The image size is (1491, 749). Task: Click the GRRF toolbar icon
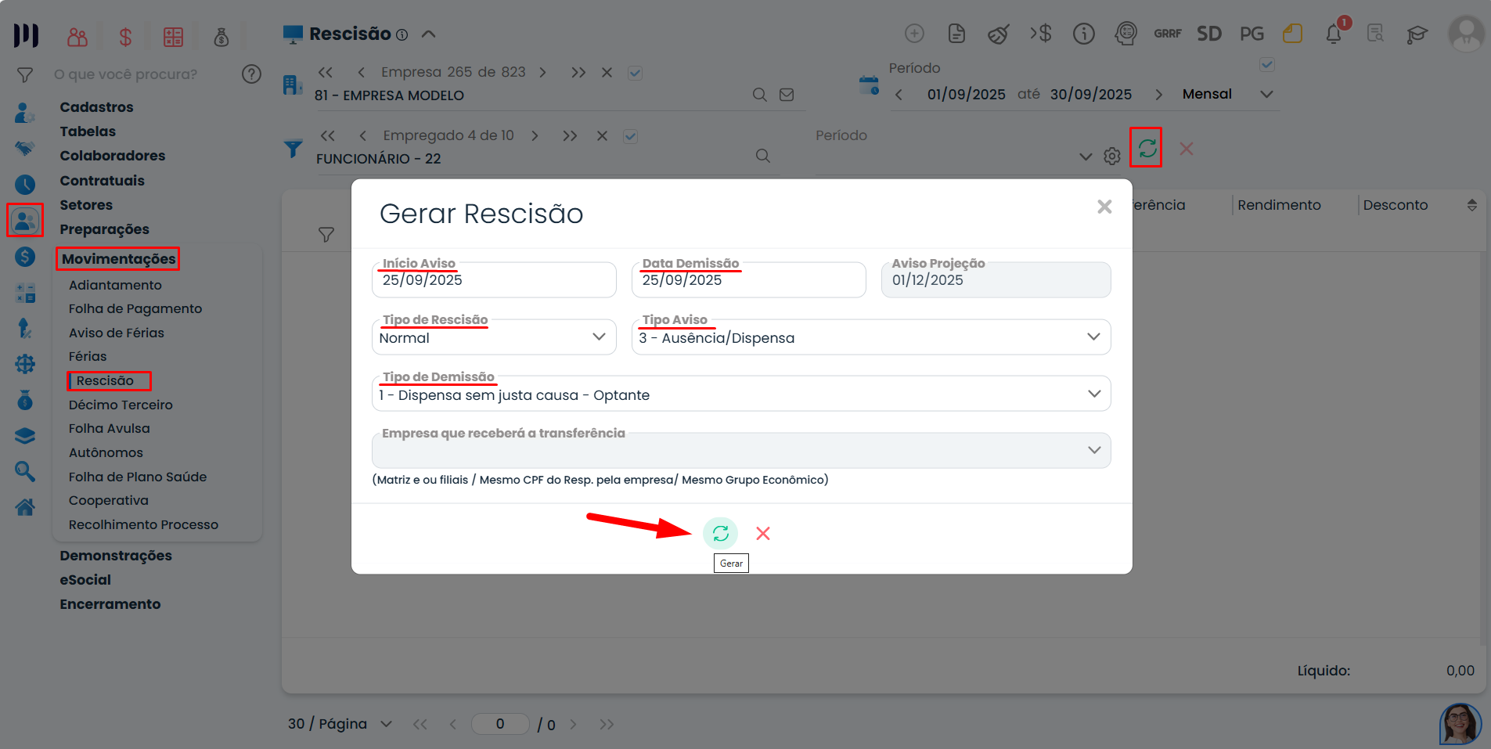tap(1167, 34)
